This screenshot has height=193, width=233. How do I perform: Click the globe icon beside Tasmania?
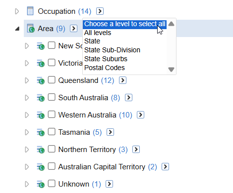coord(41,132)
